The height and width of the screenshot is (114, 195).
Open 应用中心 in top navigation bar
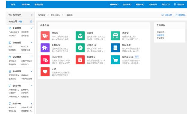click(x=26, y=4)
